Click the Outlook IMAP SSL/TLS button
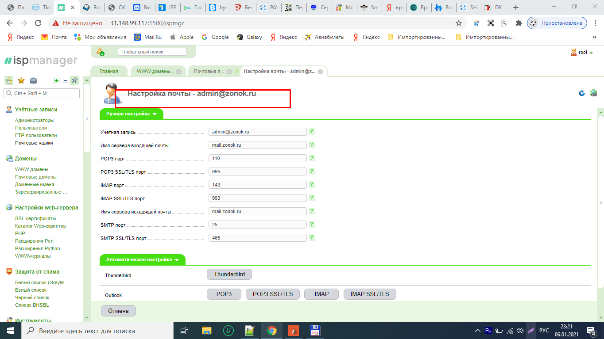604x339 pixels. click(370, 294)
